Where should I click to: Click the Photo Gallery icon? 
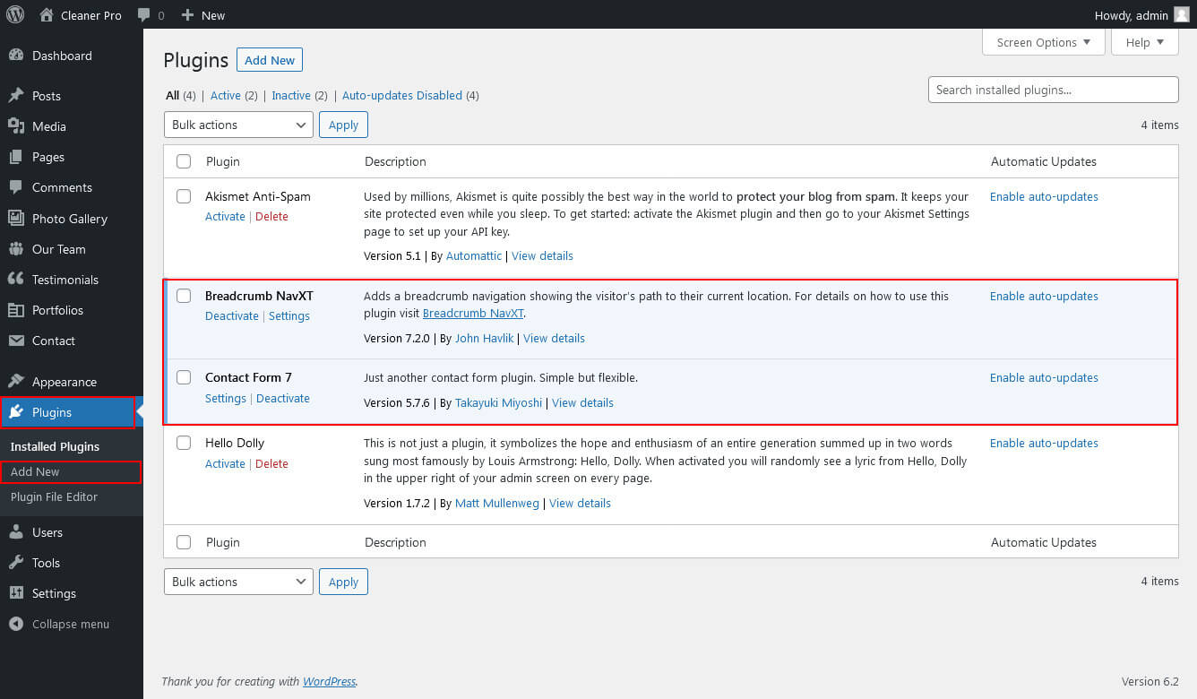[16, 219]
